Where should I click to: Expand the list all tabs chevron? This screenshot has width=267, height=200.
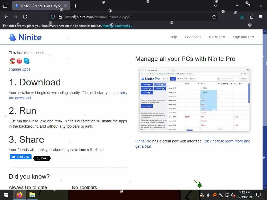[x=215, y=6]
